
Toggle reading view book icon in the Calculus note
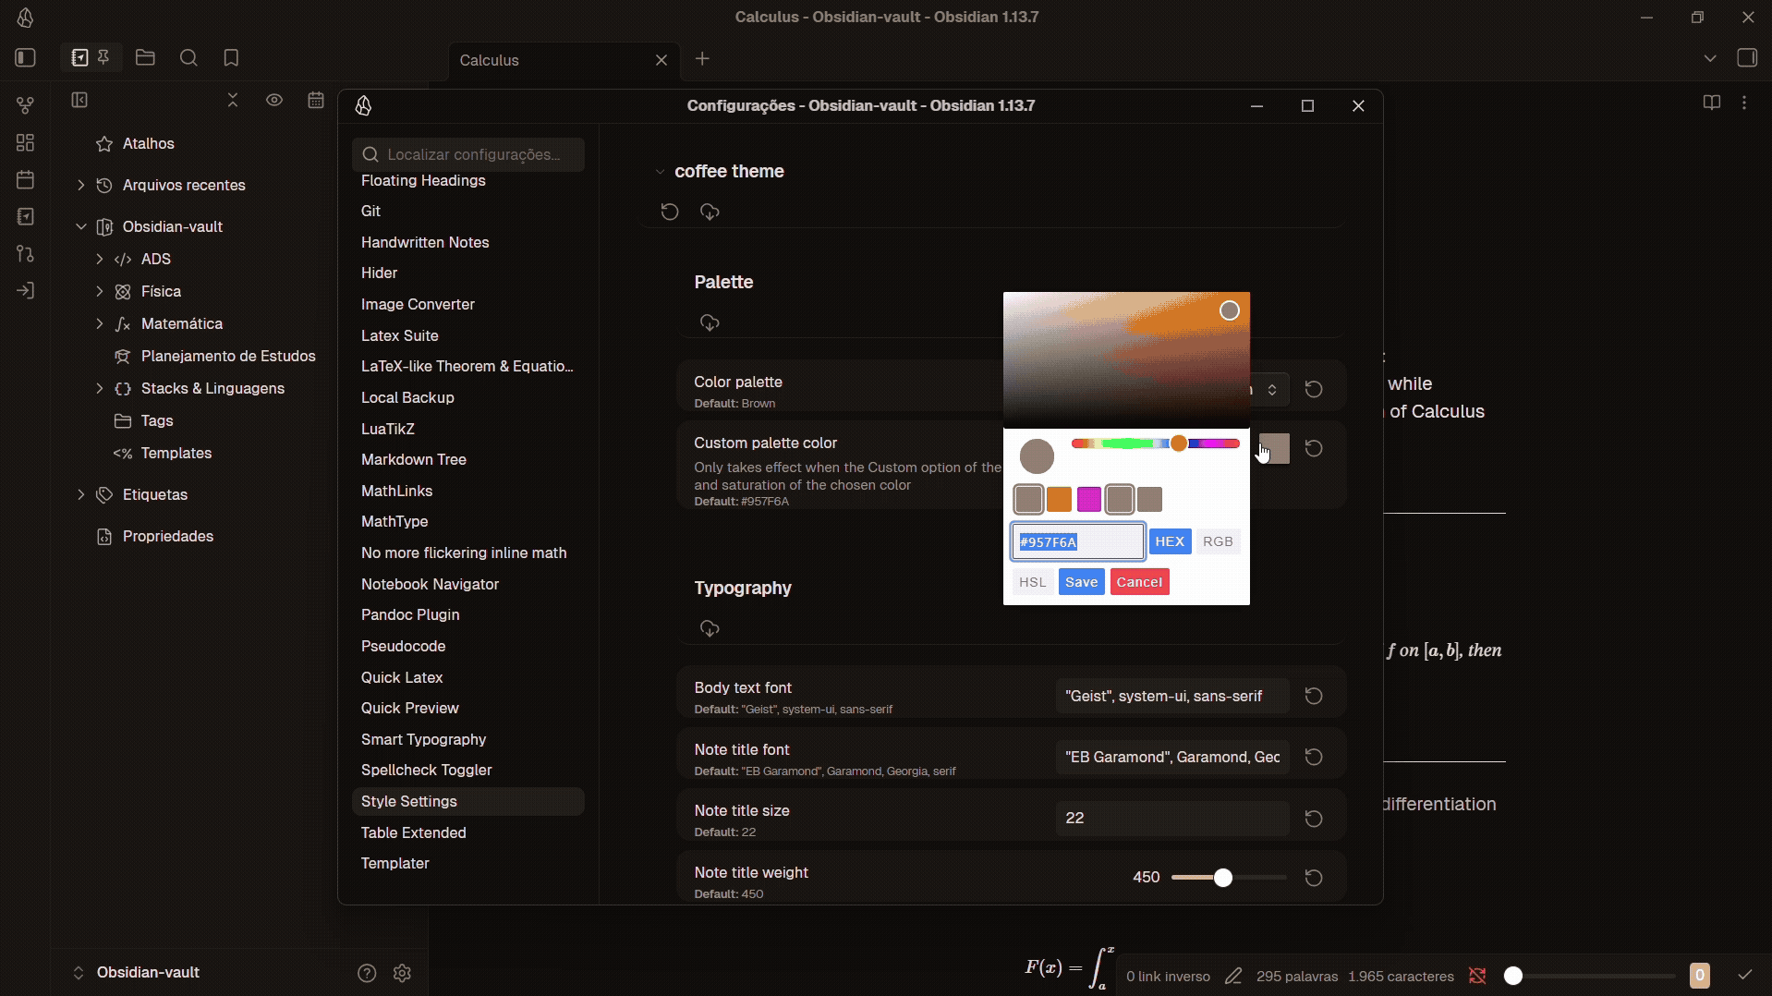[x=1711, y=103]
